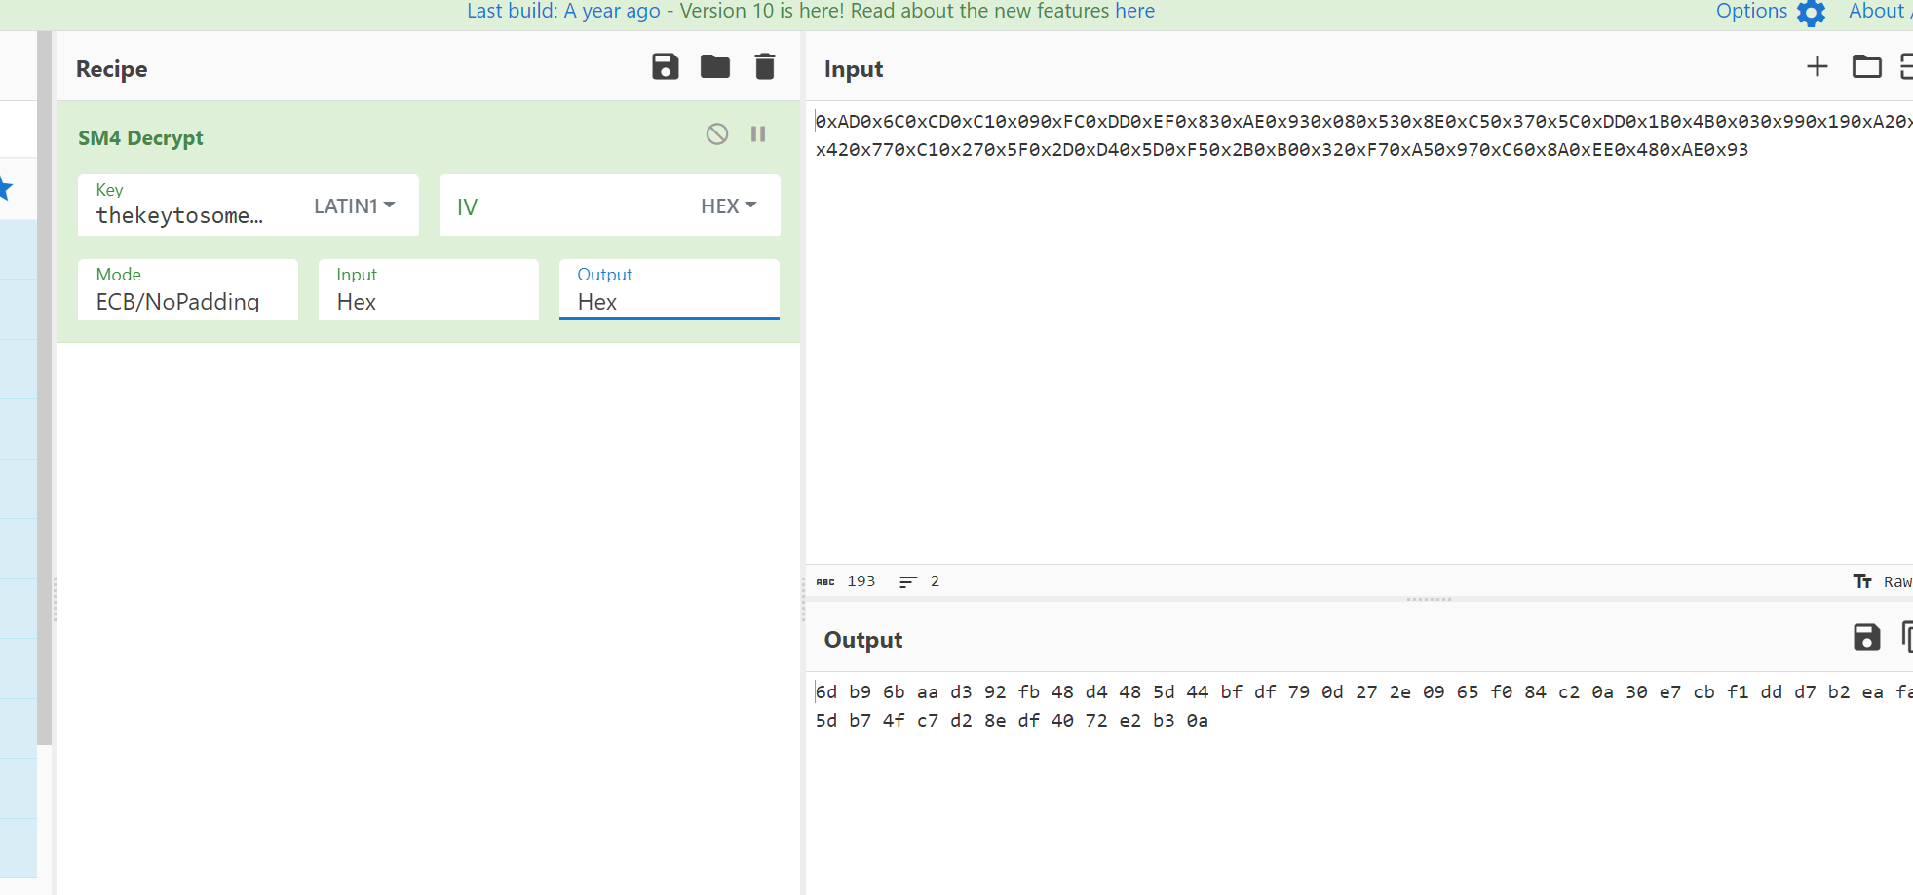Add a new input tab
The height and width of the screenshot is (895, 1913).
(1817, 67)
